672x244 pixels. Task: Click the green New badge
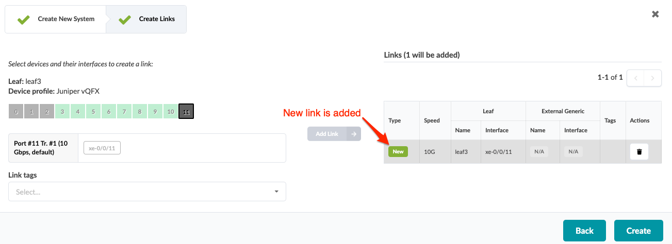click(398, 151)
